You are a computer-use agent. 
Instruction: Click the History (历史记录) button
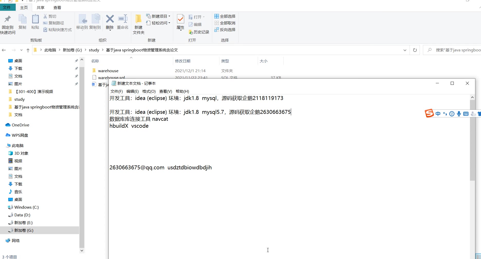[x=199, y=32]
